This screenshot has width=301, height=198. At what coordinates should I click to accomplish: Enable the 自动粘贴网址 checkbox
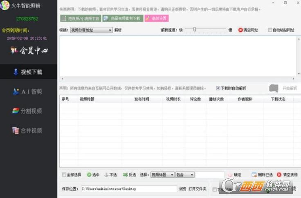click(x=270, y=30)
